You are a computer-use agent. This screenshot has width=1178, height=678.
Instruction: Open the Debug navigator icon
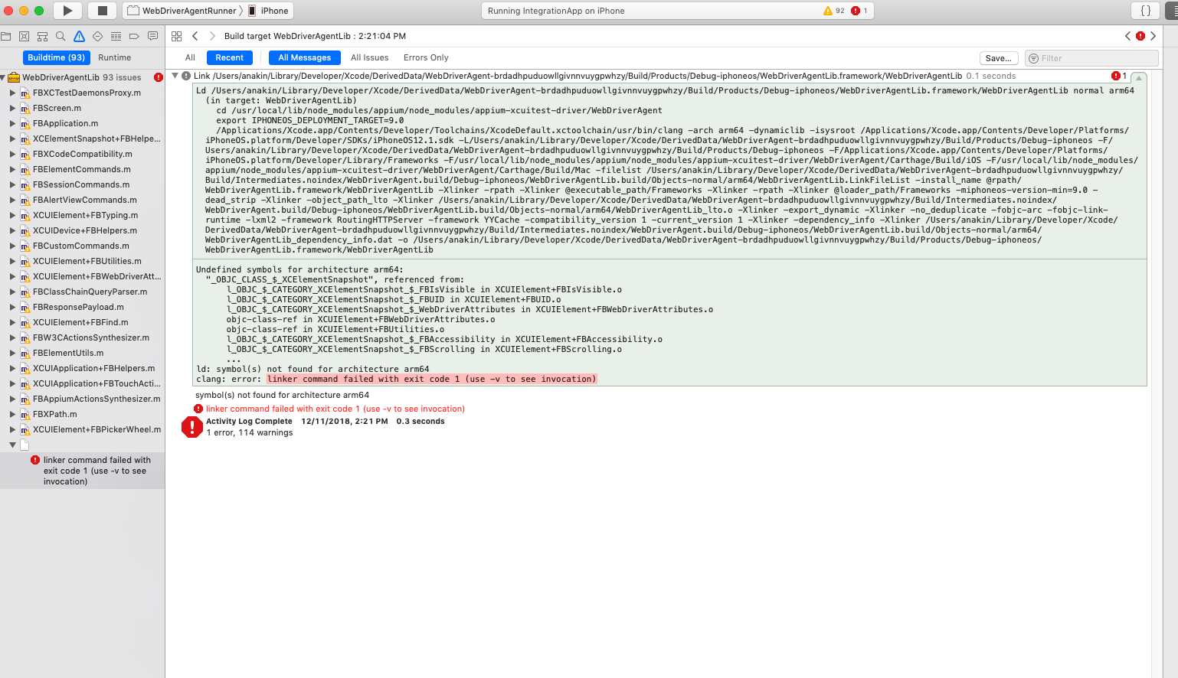click(116, 36)
